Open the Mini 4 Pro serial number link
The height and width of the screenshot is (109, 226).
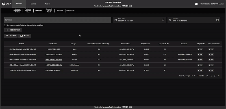point(54,70)
